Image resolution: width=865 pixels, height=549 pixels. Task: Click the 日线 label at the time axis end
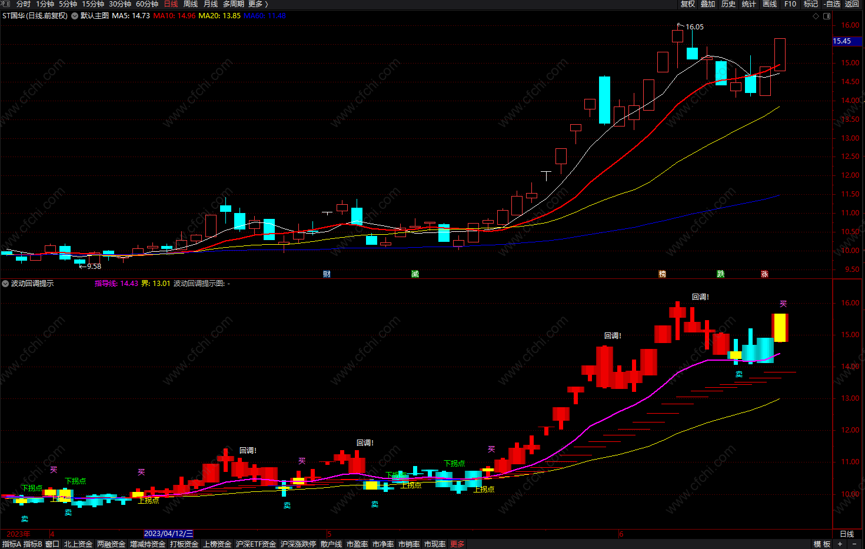847,534
